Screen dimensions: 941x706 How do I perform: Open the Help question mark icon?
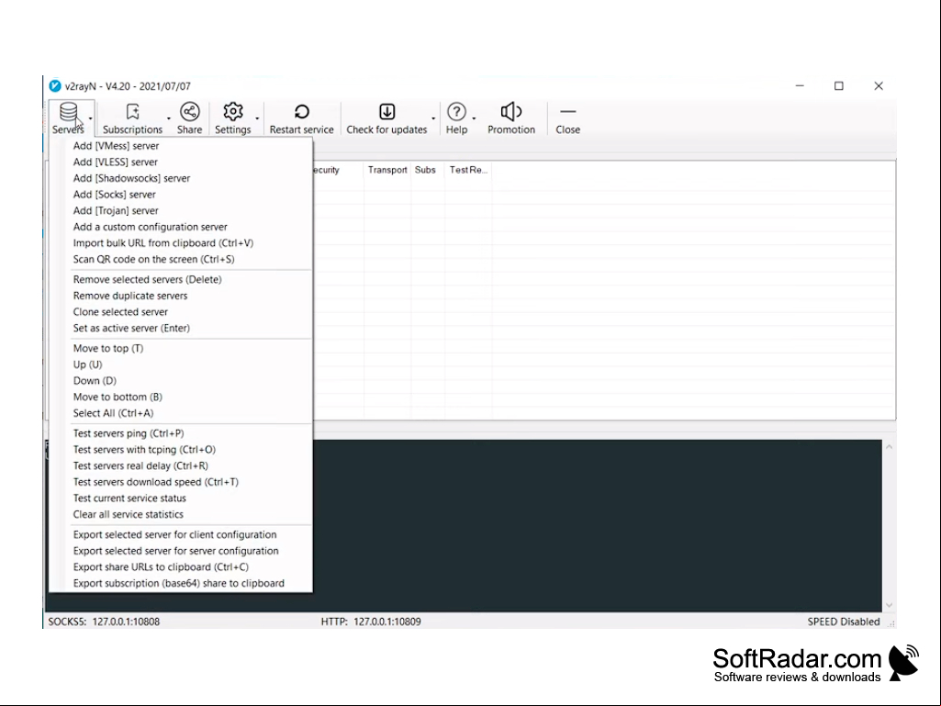click(x=456, y=112)
